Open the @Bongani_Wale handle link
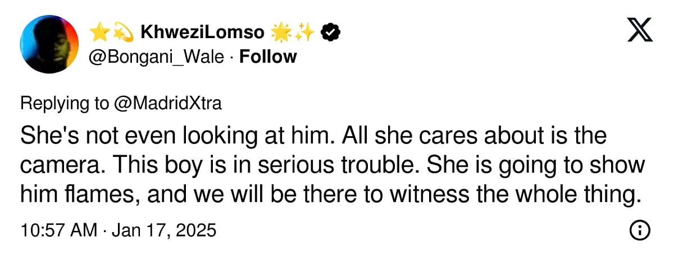The image size is (674, 264). [x=157, y=57]
